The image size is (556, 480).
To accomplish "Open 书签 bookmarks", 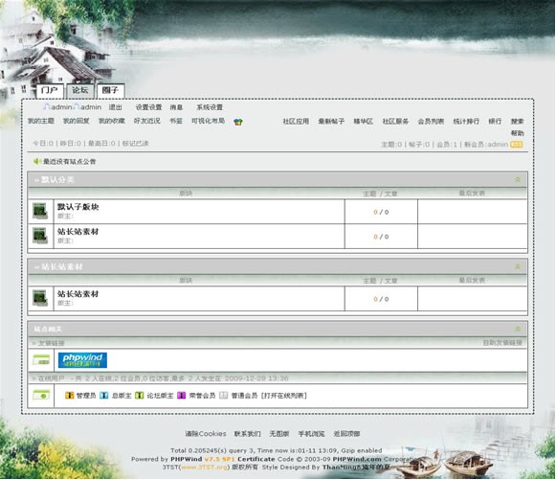I will 176,121.
